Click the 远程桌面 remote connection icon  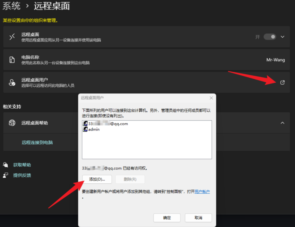point(12,37)
